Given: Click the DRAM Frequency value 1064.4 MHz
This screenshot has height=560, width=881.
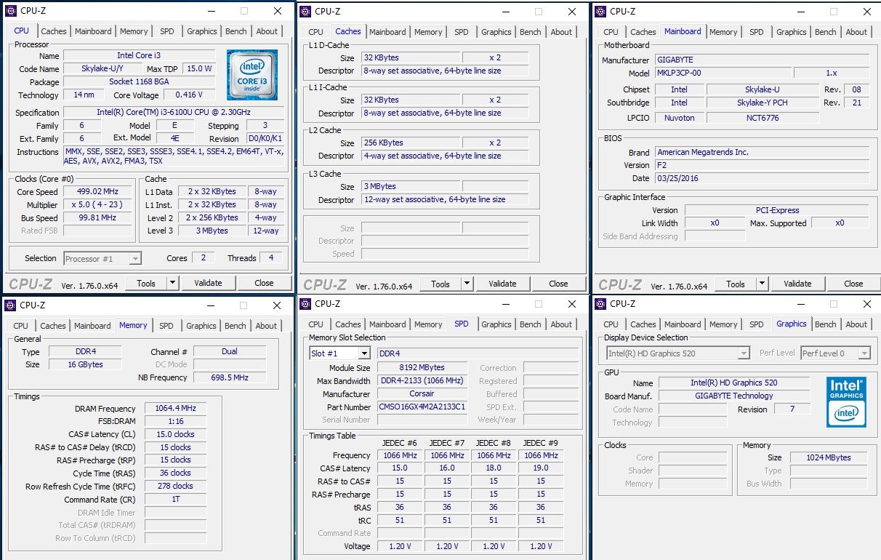Looking at the screenshot, I should coord(175,409).
